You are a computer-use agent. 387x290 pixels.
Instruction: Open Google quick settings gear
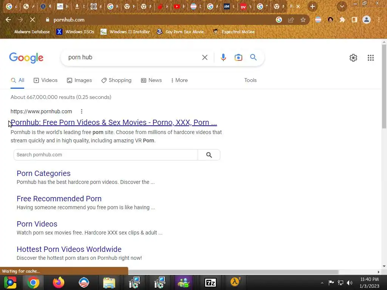[x=353, y=58]
